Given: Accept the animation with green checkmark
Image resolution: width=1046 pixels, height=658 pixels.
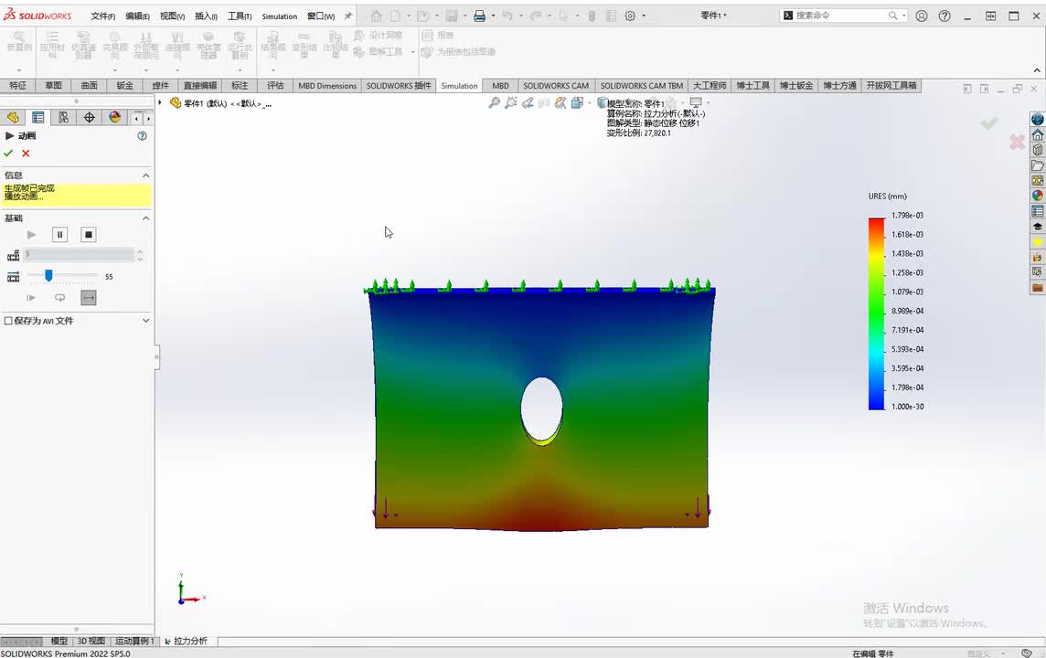Looking at the screenshot, I should (x=8, y=154).
